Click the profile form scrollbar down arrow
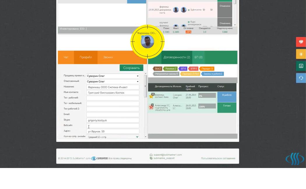This screenshot has width=306, height=189. (145, 137)
